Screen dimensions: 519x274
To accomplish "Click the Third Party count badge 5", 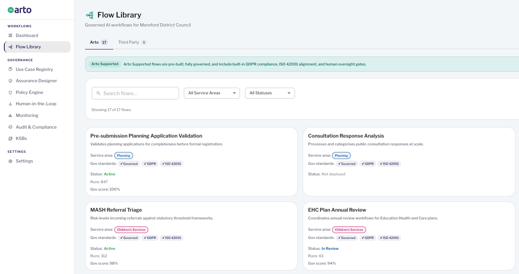I will click(x=144, y=42).
